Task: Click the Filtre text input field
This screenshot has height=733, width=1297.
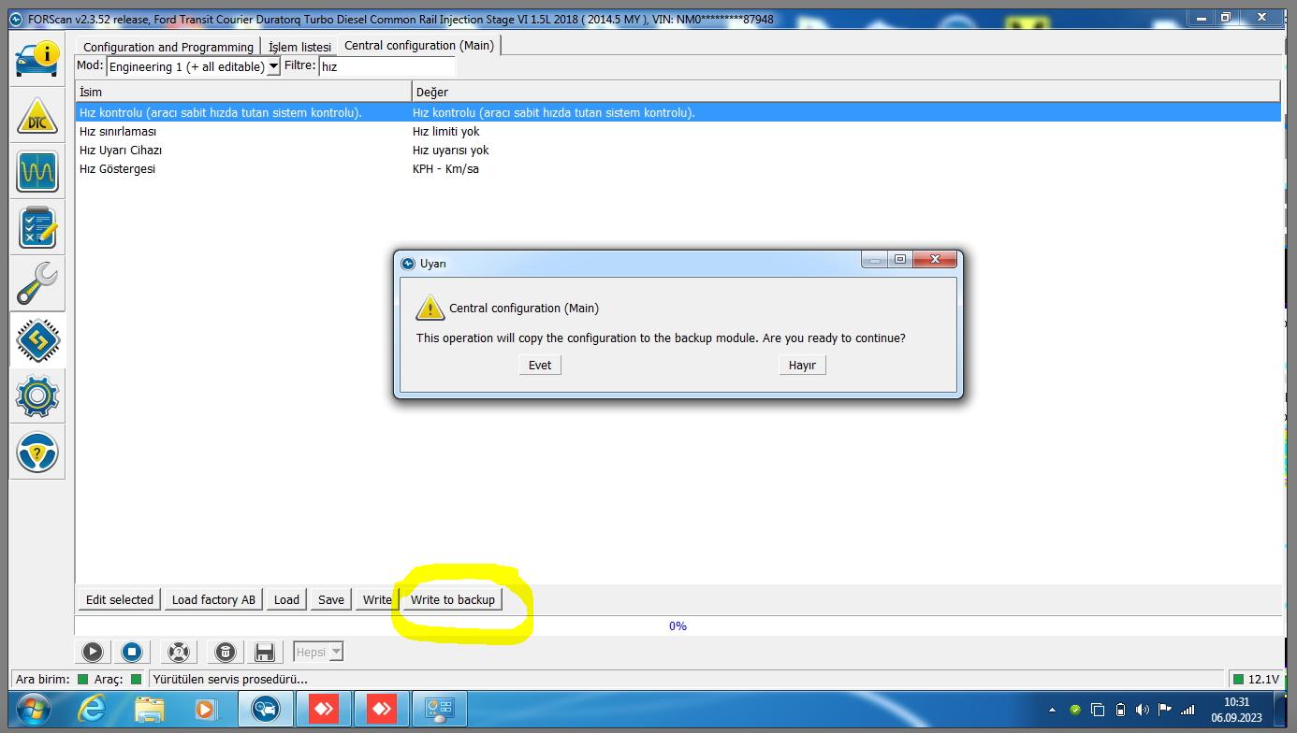Action: (386, 66)
